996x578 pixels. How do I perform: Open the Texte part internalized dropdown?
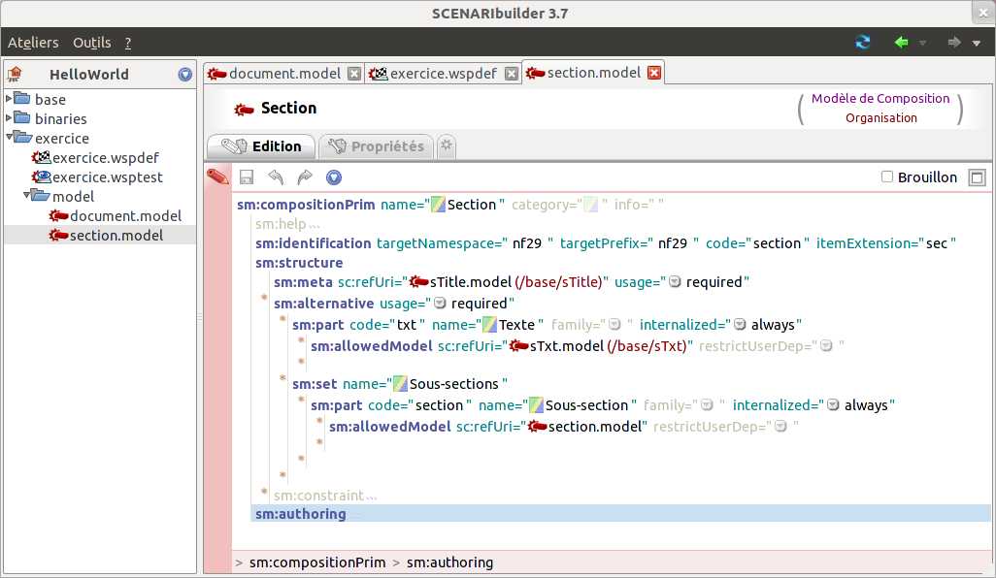[740, 325]
